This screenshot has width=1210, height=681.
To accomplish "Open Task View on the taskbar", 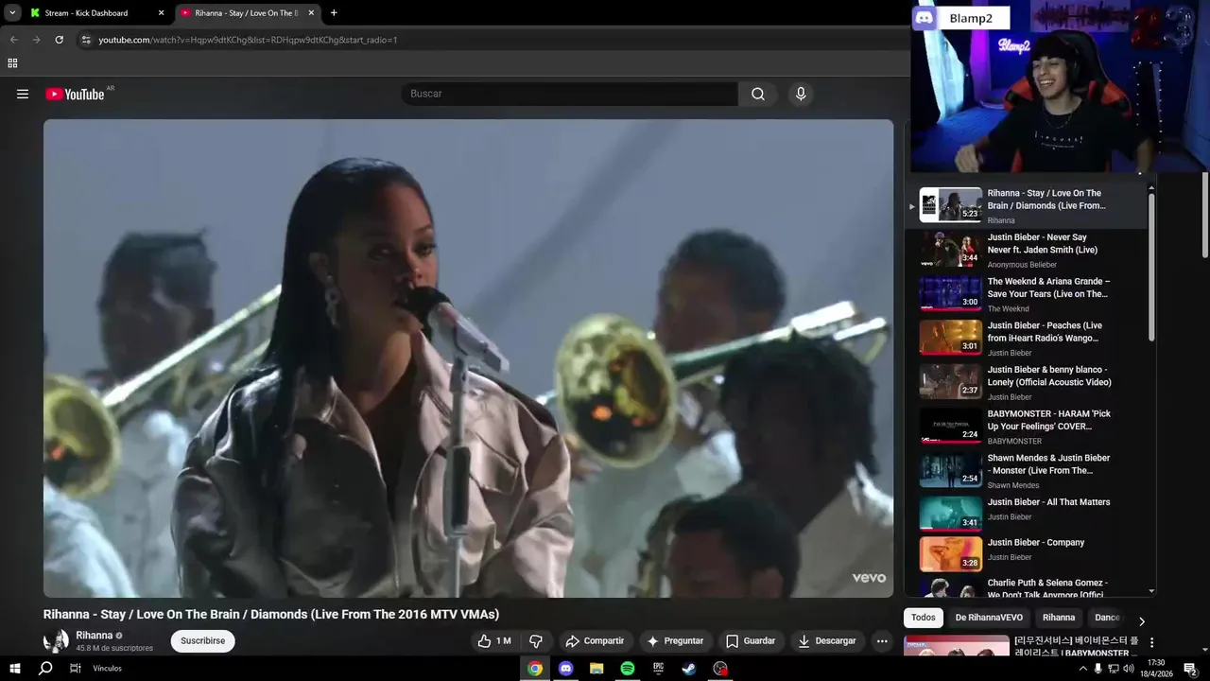I will [x=75, y=668].
